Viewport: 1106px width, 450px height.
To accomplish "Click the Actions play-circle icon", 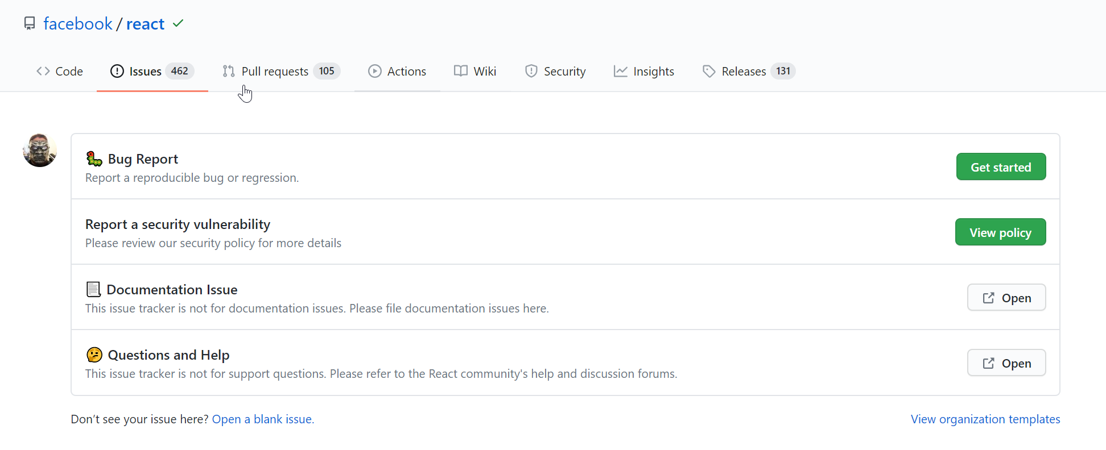I will [375, 71].
